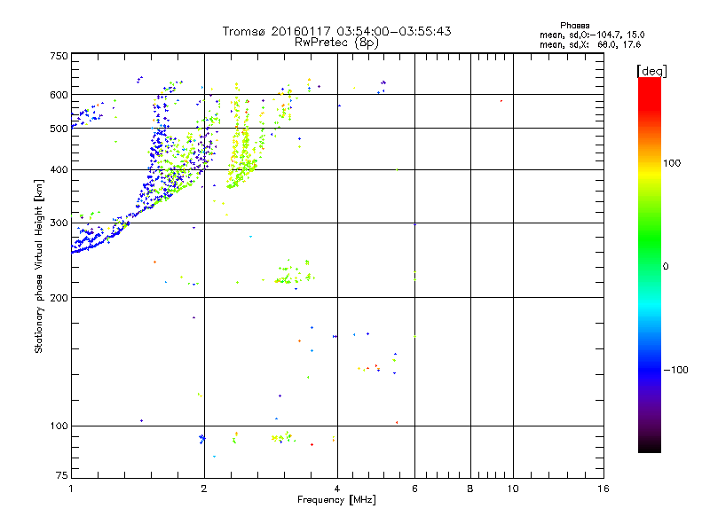The image size is (710, 532).
Task: Click the 'mean, sd,X: 68.0, 17.6' statistic
Action: pos(590,44)
